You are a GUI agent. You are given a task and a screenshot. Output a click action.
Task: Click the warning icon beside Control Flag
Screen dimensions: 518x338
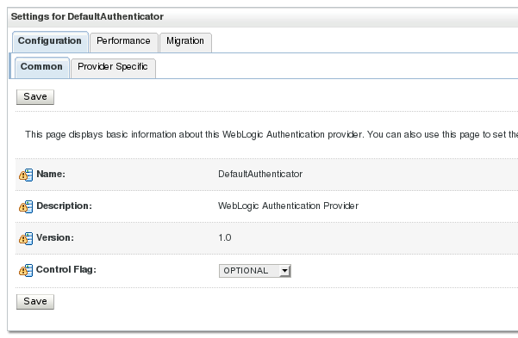click(26, 270)
